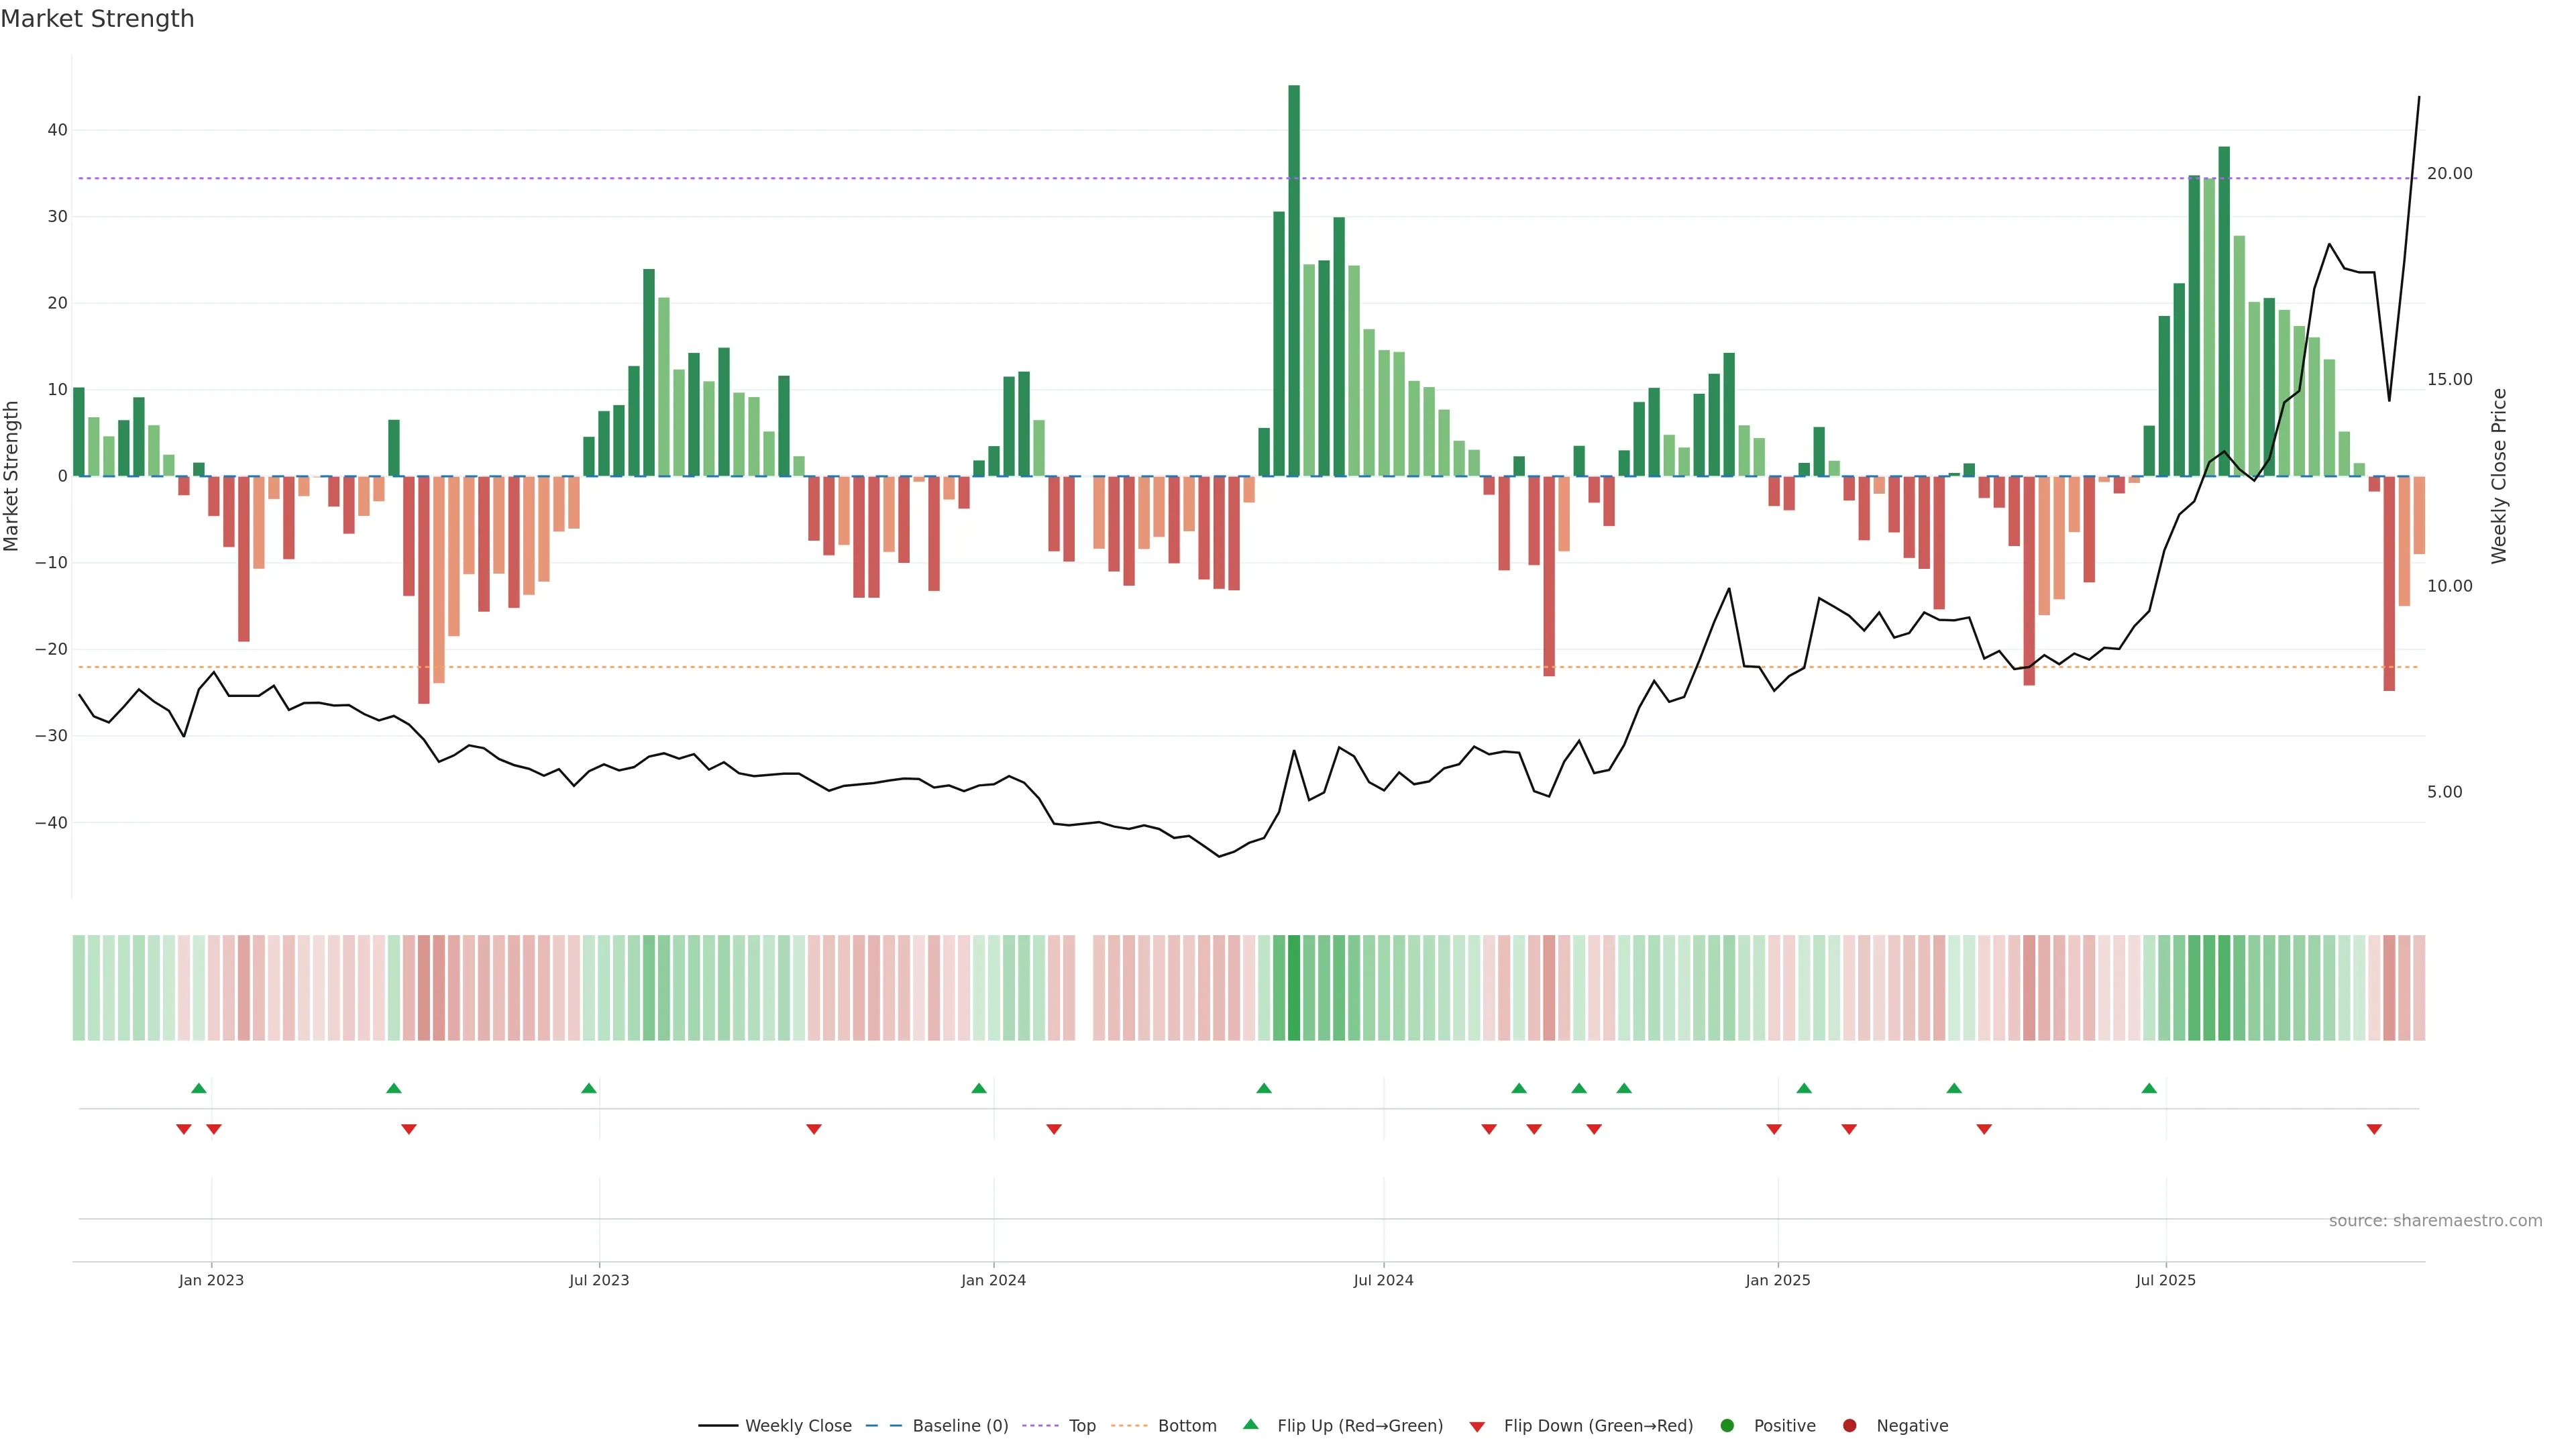
Task: Click the green Flip Up legend triangle
Action: click(x=1250, y=1424)
